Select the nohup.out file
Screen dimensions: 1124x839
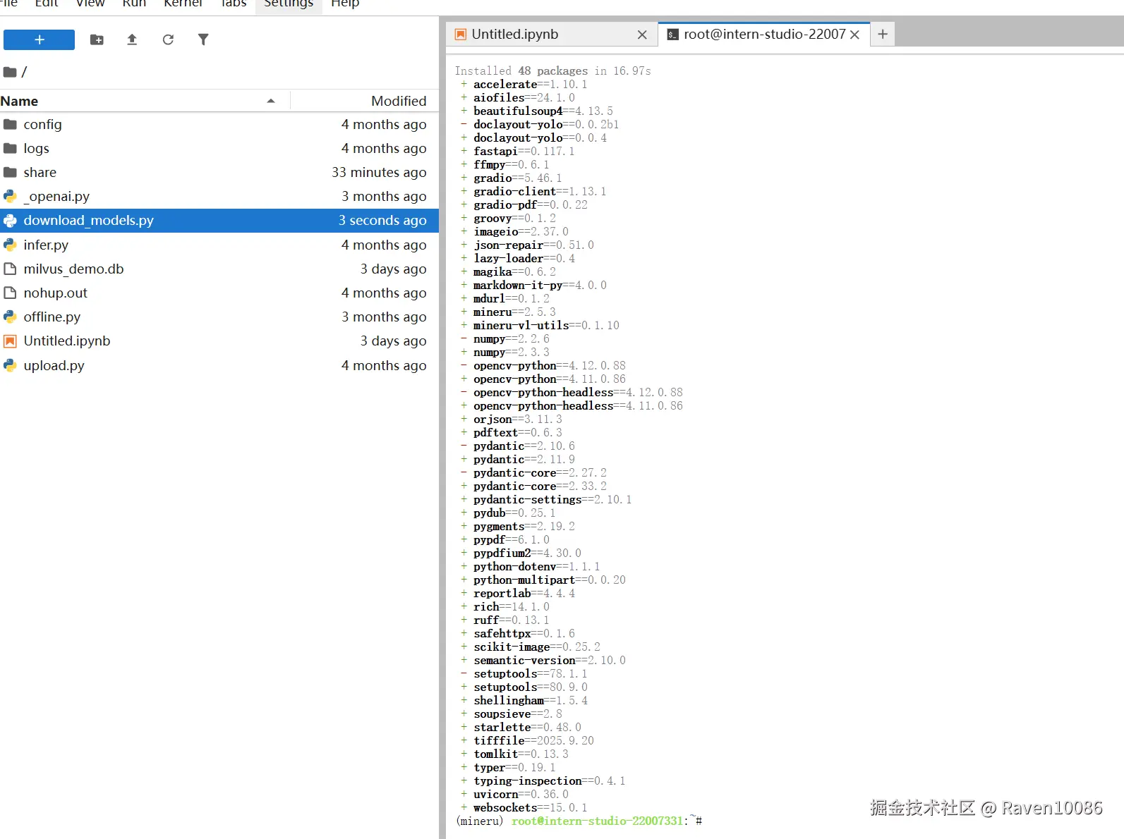(219, 293)
